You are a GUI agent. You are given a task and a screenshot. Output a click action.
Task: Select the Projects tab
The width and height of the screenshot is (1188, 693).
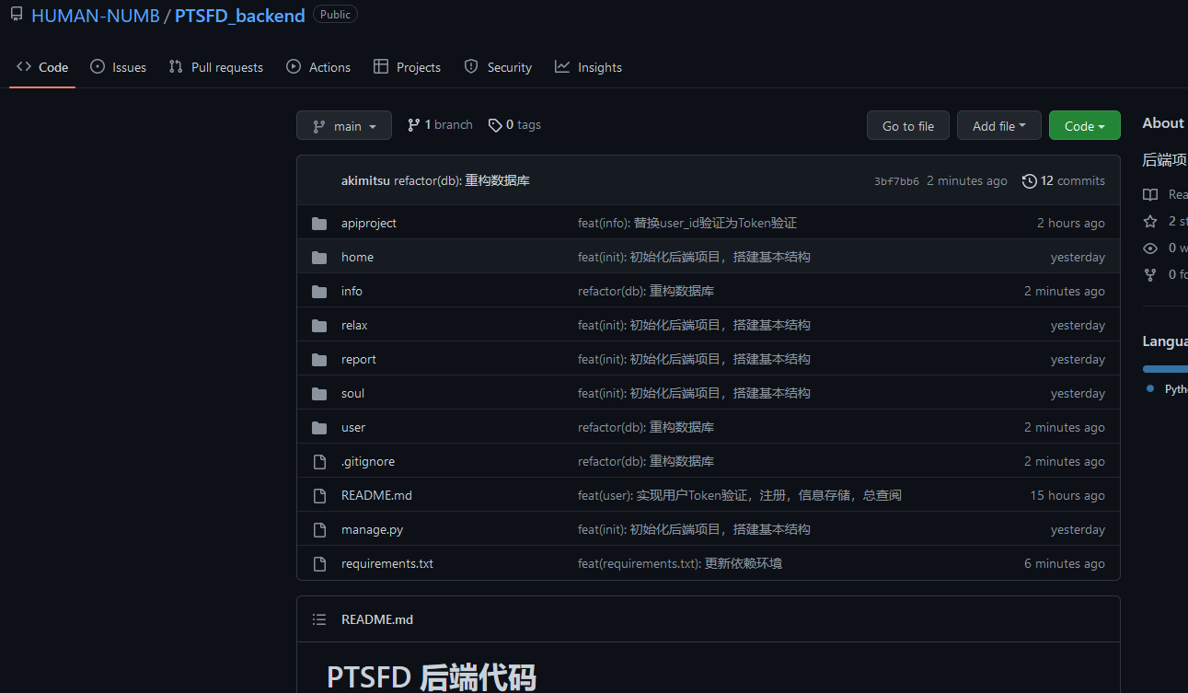(x=408, y=66)
